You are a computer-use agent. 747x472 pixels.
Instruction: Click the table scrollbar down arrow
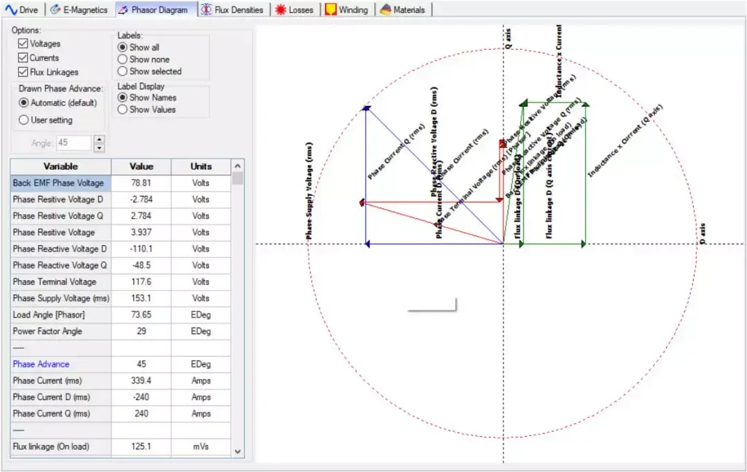point(238,451)
